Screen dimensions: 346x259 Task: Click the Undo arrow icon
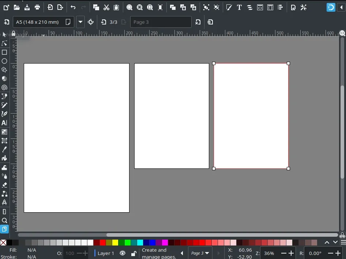(73, 7)
